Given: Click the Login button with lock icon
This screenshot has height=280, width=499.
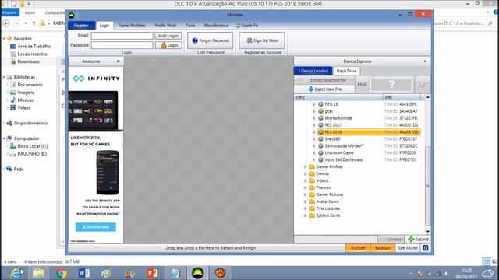Looking at the screenshot, I should 168,45.
